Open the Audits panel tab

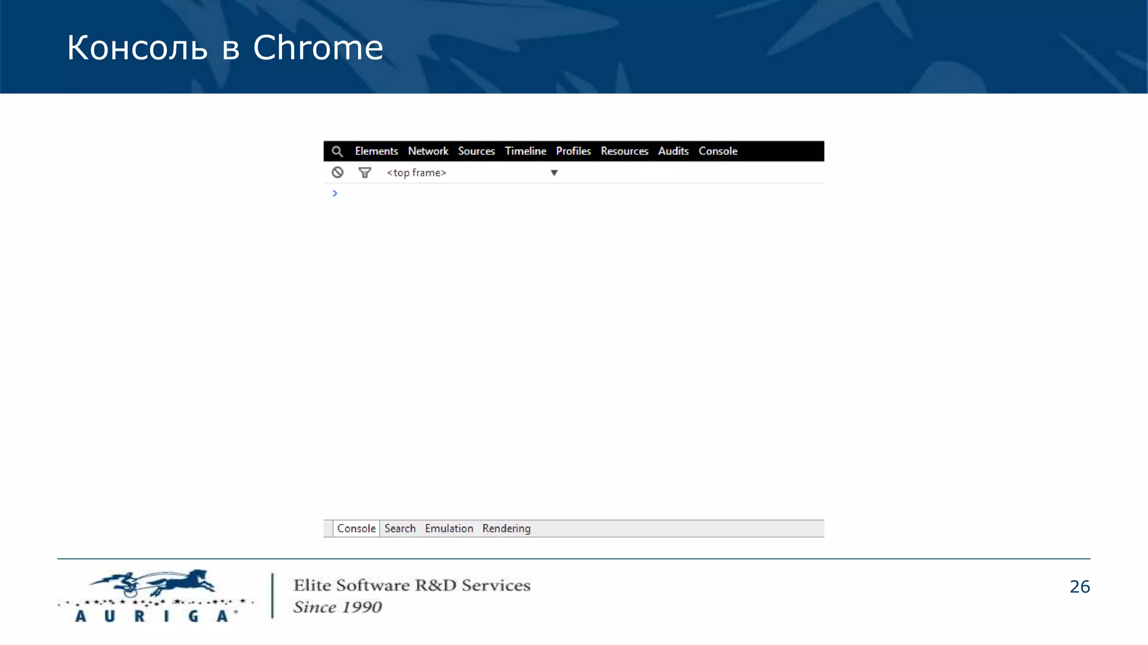pos(673,151)
